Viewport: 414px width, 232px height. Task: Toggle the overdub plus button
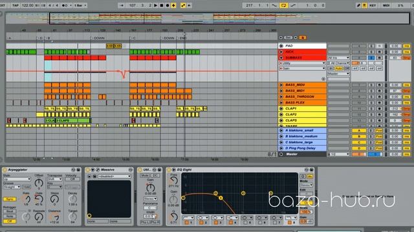(173, 5)
